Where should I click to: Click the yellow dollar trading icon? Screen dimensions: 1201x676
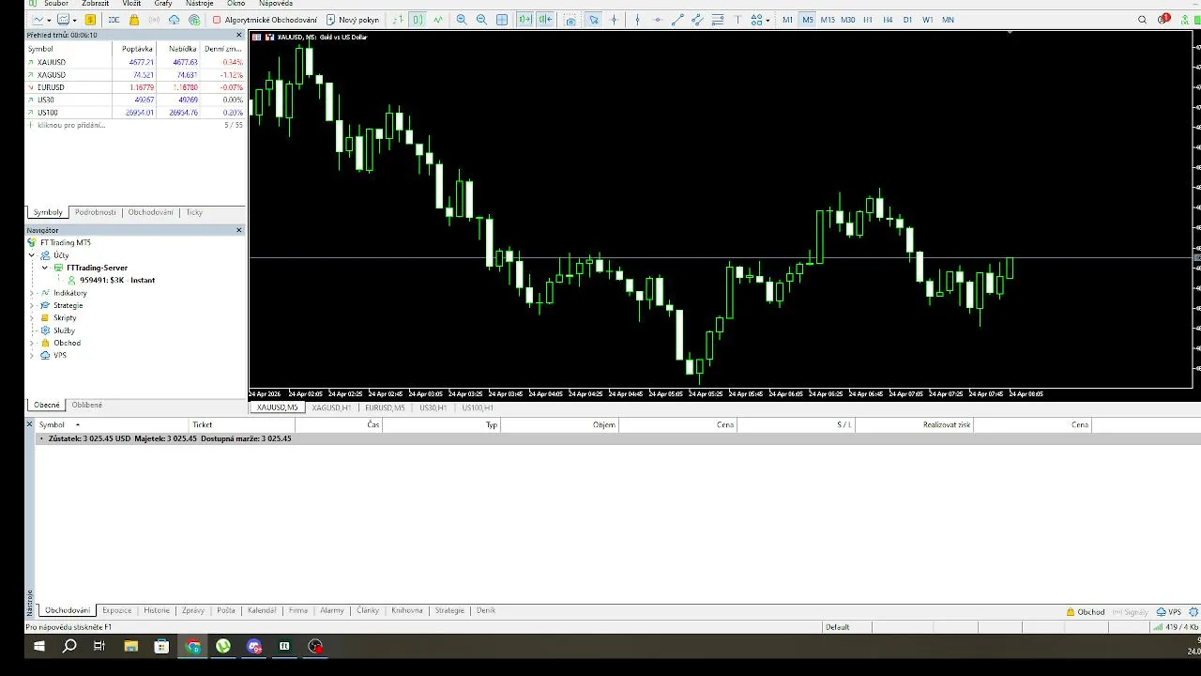click(x=90, y=20)
